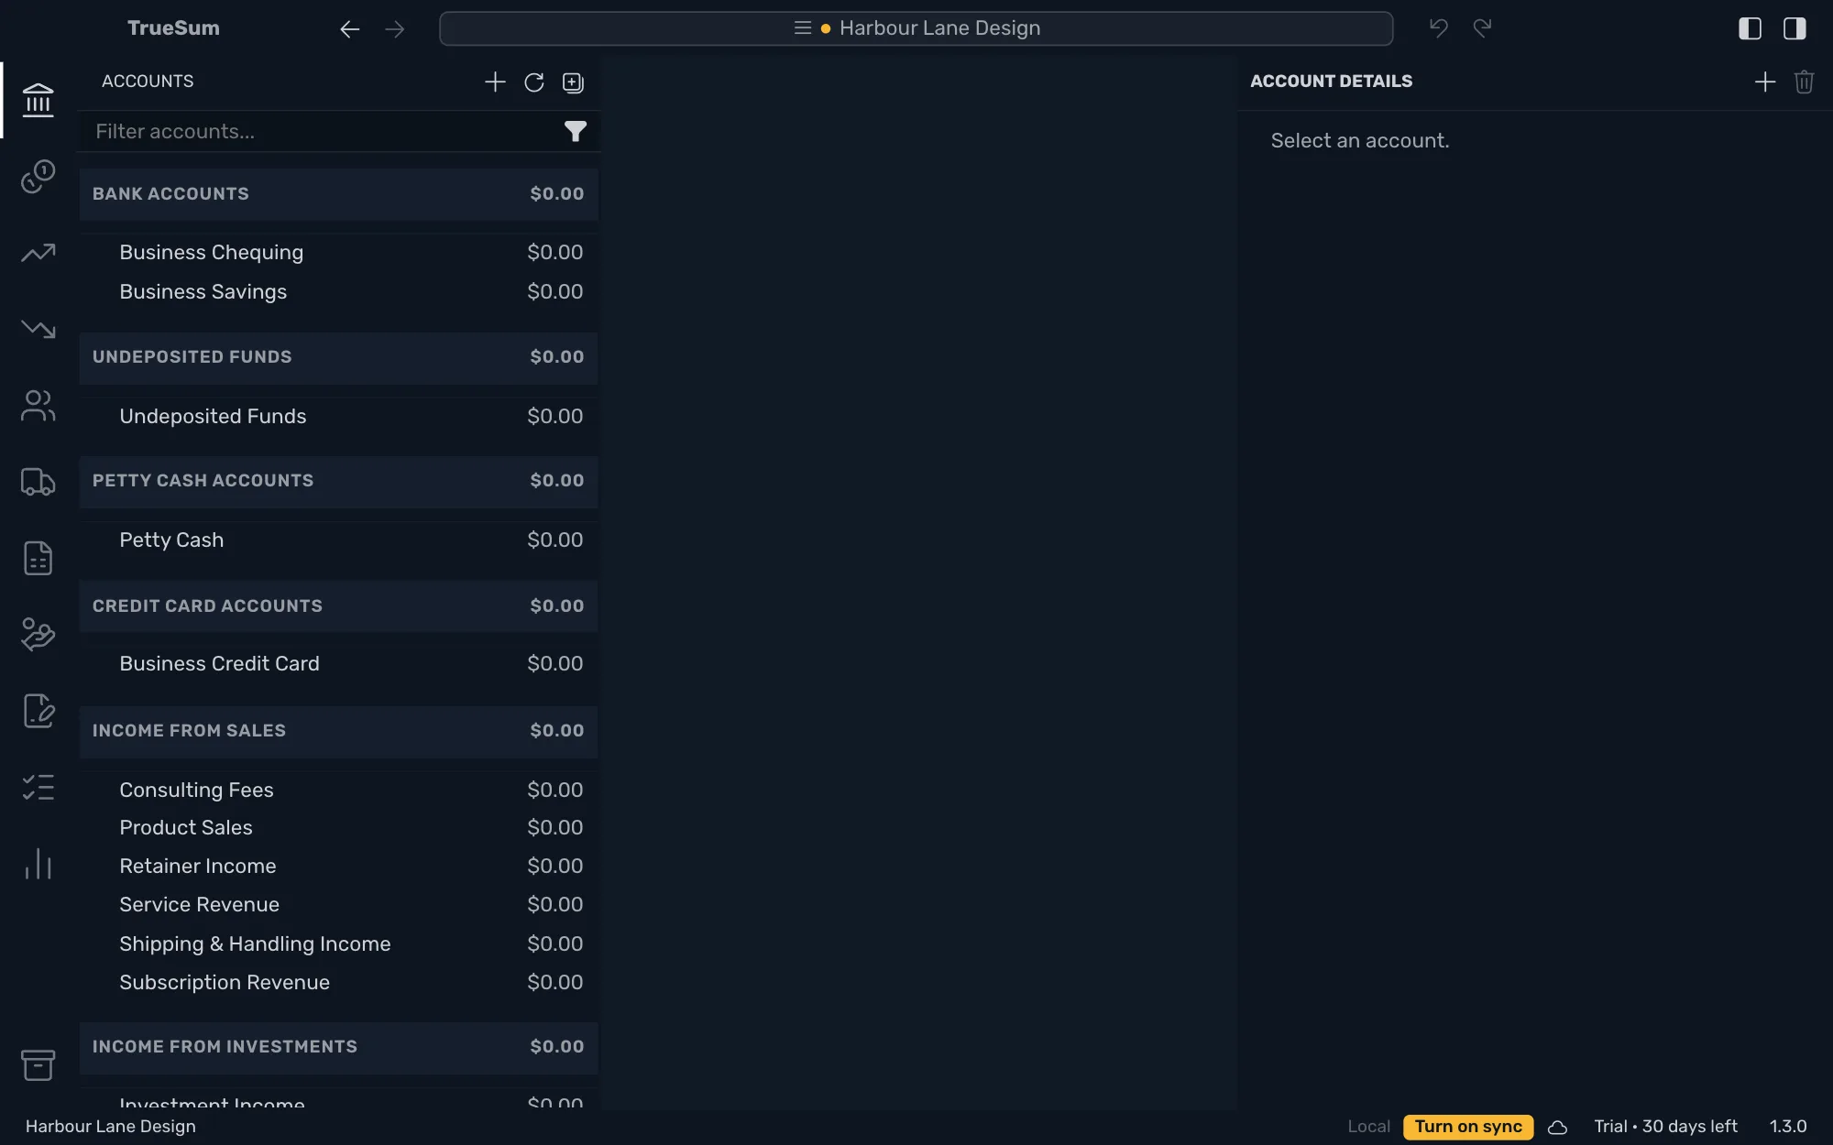Click plus icon in Account Details header
This screenshot has width=1833, height=1145.
click(1765, 82)
